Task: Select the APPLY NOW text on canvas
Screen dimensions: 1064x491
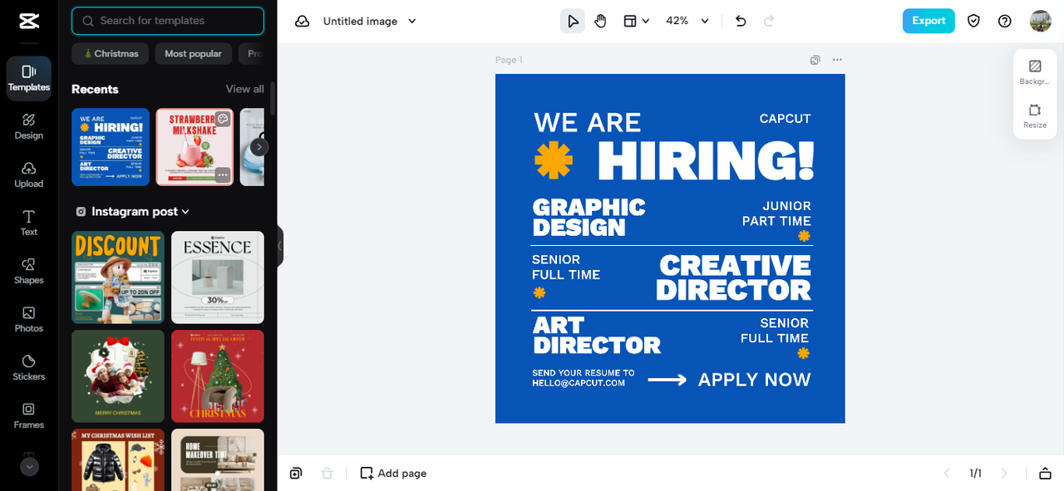Action: (x=755, y=380)
